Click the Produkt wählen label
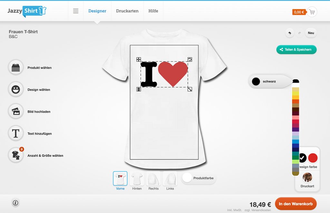This screenshot has height=213, width=330. (x=40, y=68)
